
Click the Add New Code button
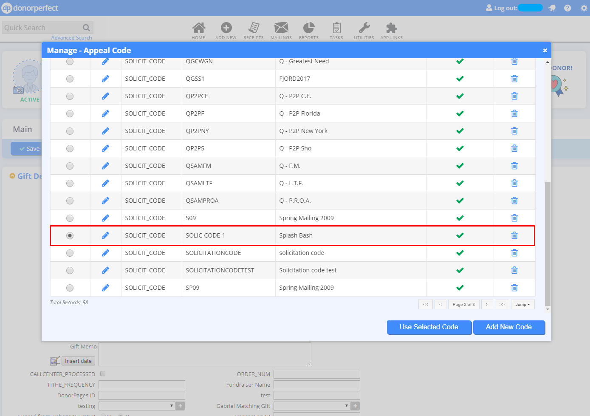tap(509, 327)
